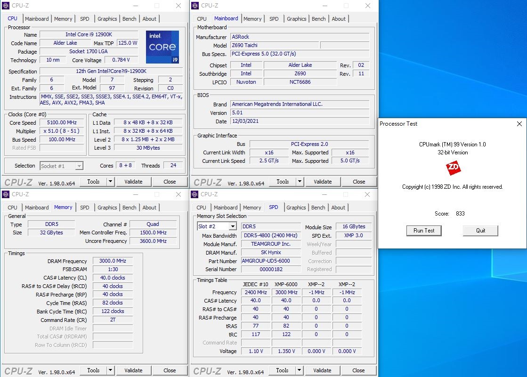527x377 pixels.
Task: Open About tab in Memory CPU-Z window
Action: click(x=149, y=208)
